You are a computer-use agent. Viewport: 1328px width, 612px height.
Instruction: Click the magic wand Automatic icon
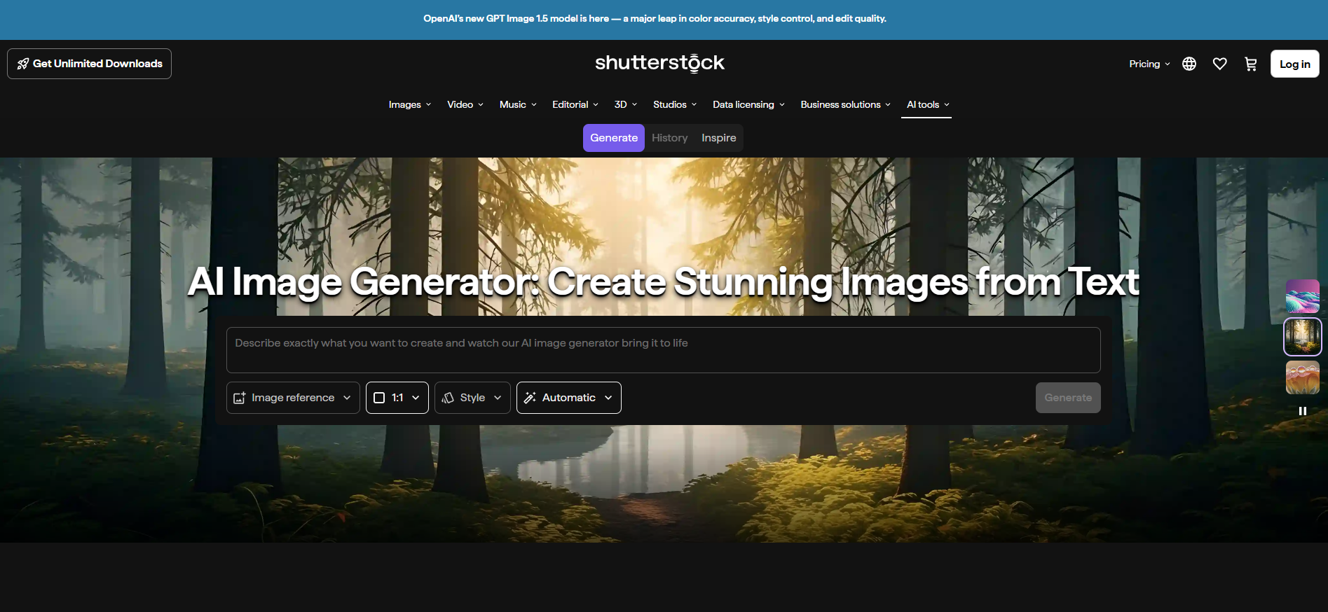[x=530, y=398]
